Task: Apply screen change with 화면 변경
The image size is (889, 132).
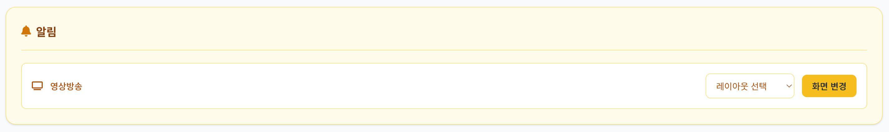Action: [828, 86]
